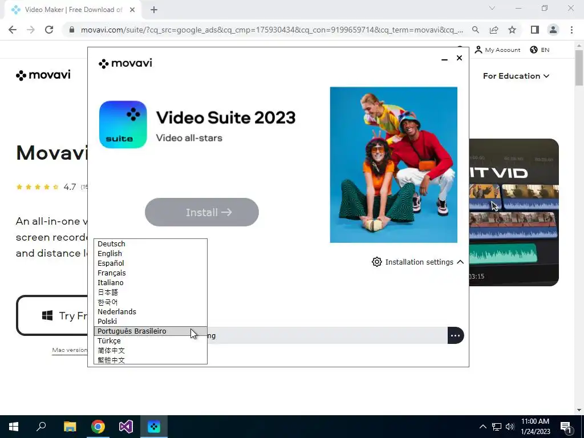
Task: Choose Nederlands in the language list
Action: tap(150, 312)
